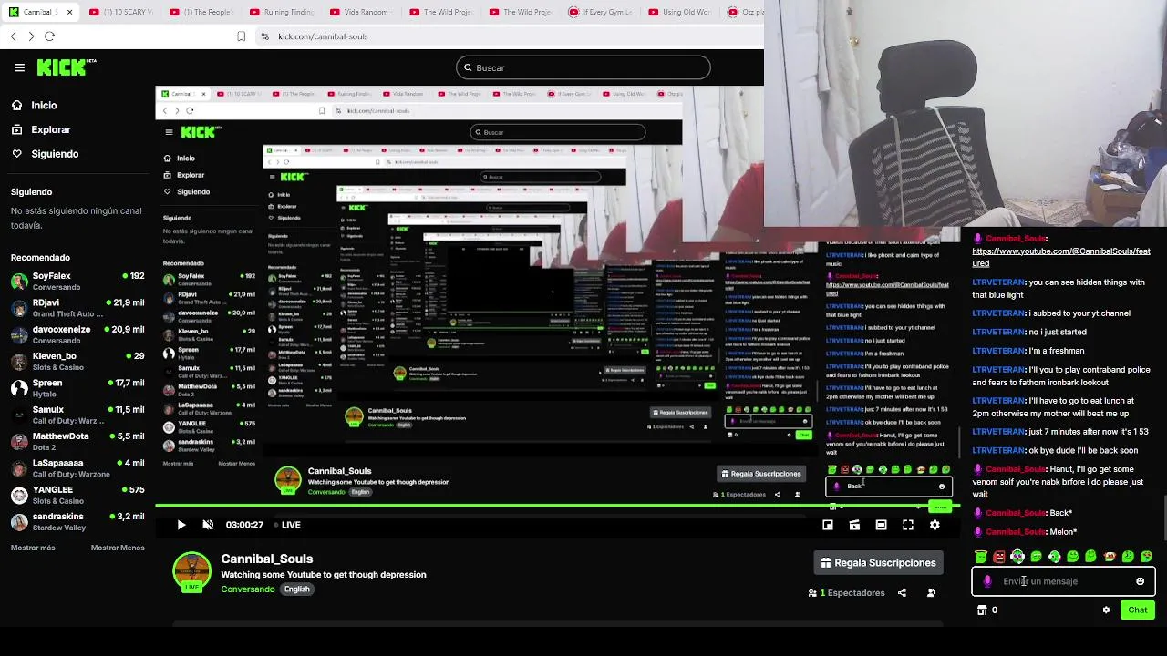Reload the page
The height and width of the screenshot is (656, 1167).
(49, 36)
